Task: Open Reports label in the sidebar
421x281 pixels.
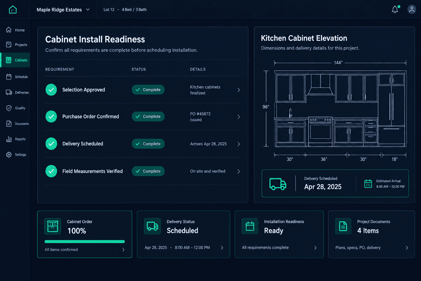Action: 20,139
